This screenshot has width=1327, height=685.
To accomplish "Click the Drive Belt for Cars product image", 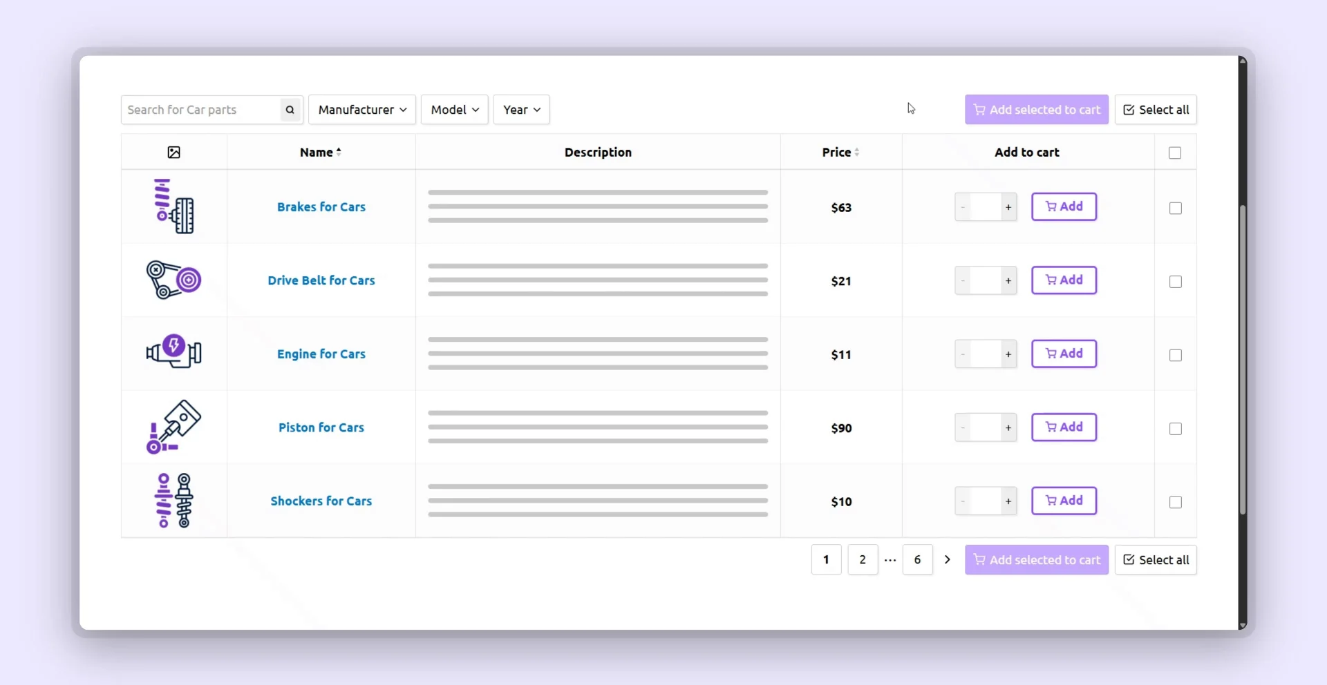I will [174, 280].
